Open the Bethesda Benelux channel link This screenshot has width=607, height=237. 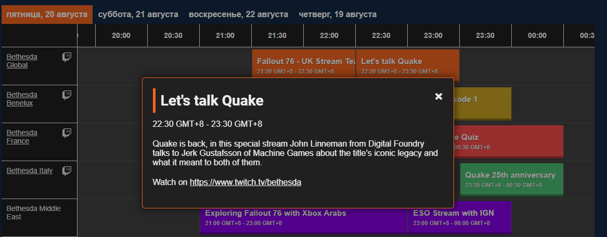(22, 99)
